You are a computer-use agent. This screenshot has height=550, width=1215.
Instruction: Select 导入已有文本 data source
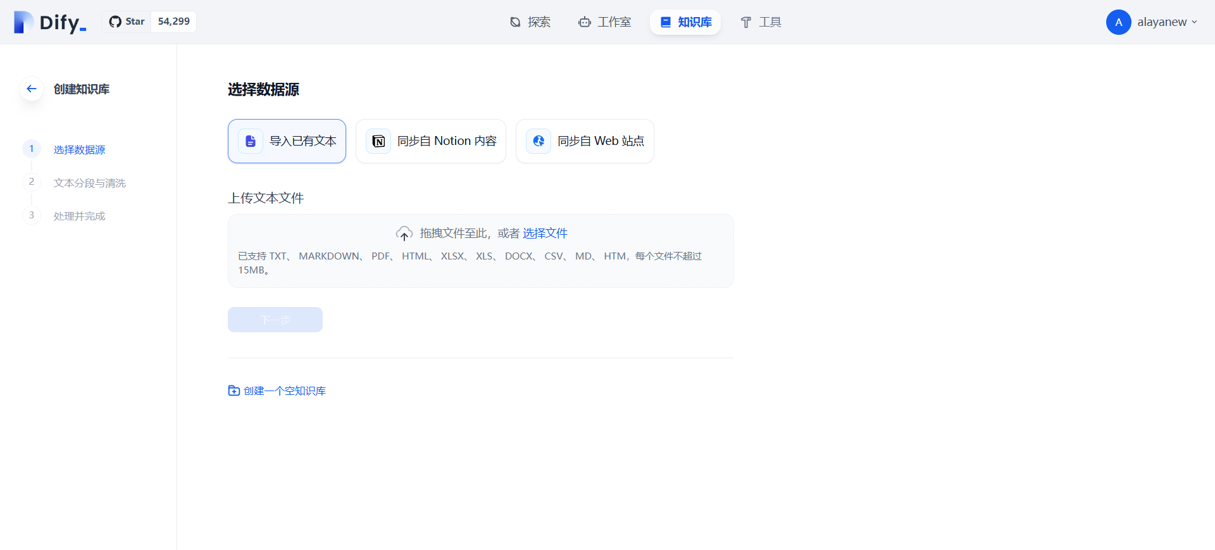[302, 141]
